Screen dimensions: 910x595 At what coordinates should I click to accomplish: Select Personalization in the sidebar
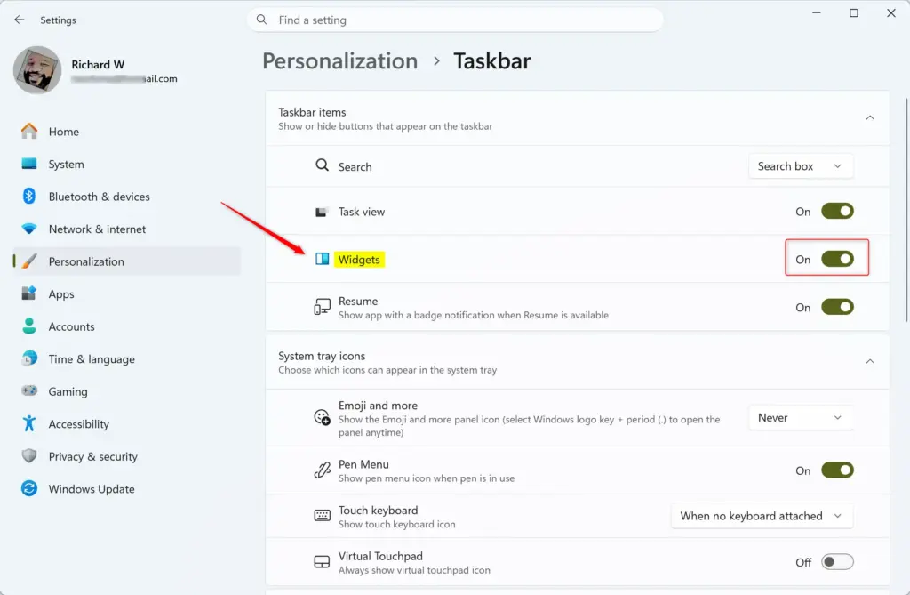(126, 261)
